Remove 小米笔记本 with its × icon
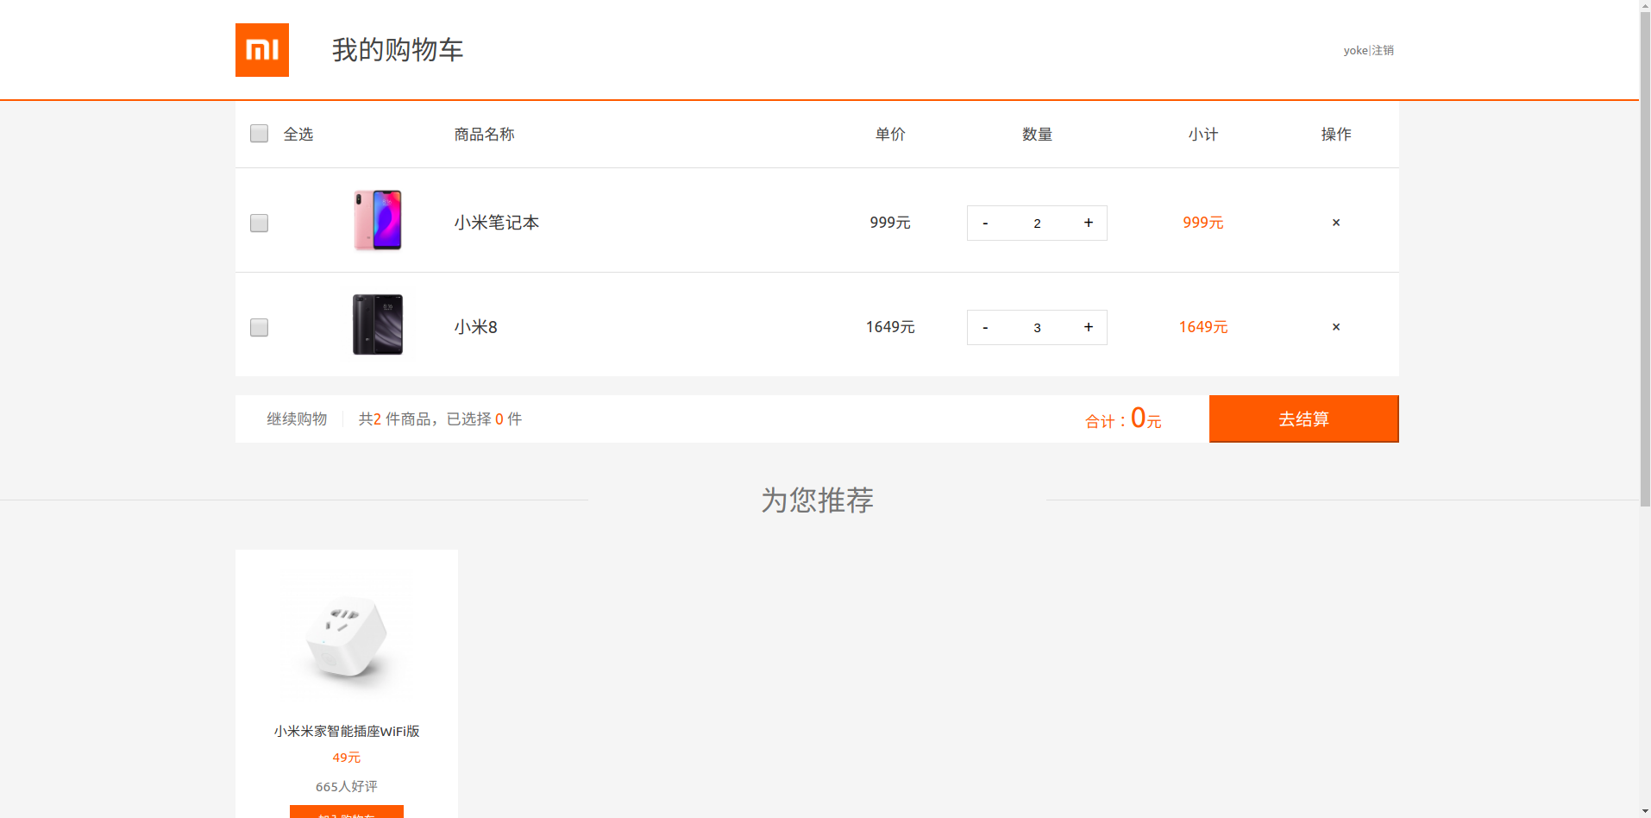1651x818 pixels. (1336, 223)
